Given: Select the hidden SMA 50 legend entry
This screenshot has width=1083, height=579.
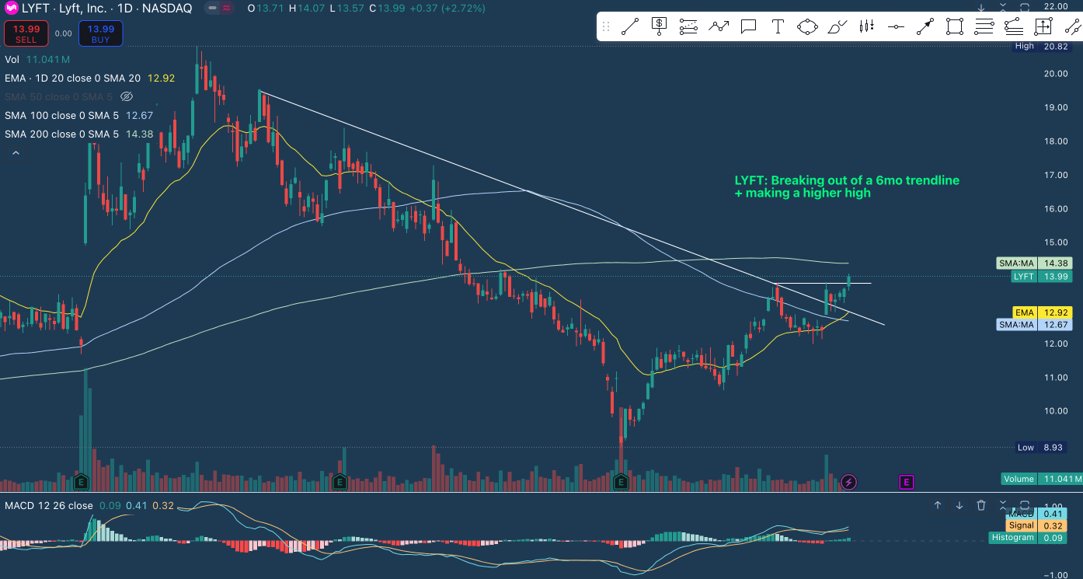Looking at the screenshot, I should tap(59, 97).
